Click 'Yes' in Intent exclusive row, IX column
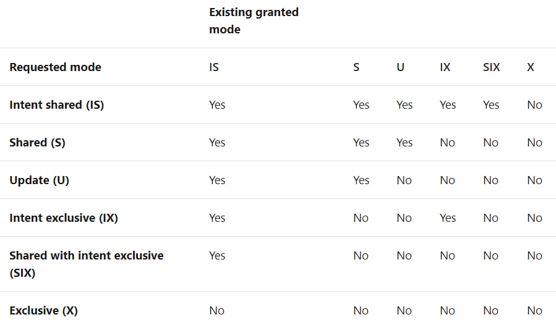The image size is (556, 333). 448,217
